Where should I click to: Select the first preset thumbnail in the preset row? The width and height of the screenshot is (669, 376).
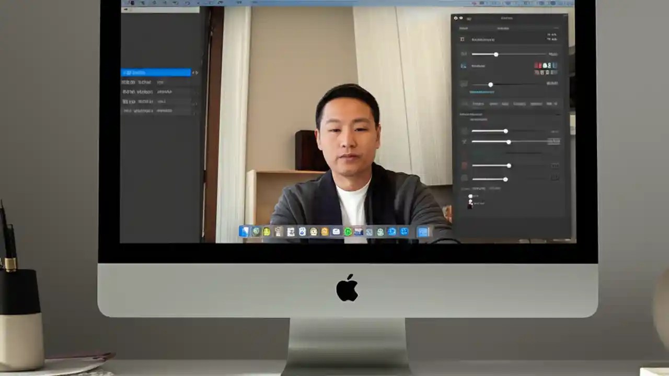tap(479, 103)
